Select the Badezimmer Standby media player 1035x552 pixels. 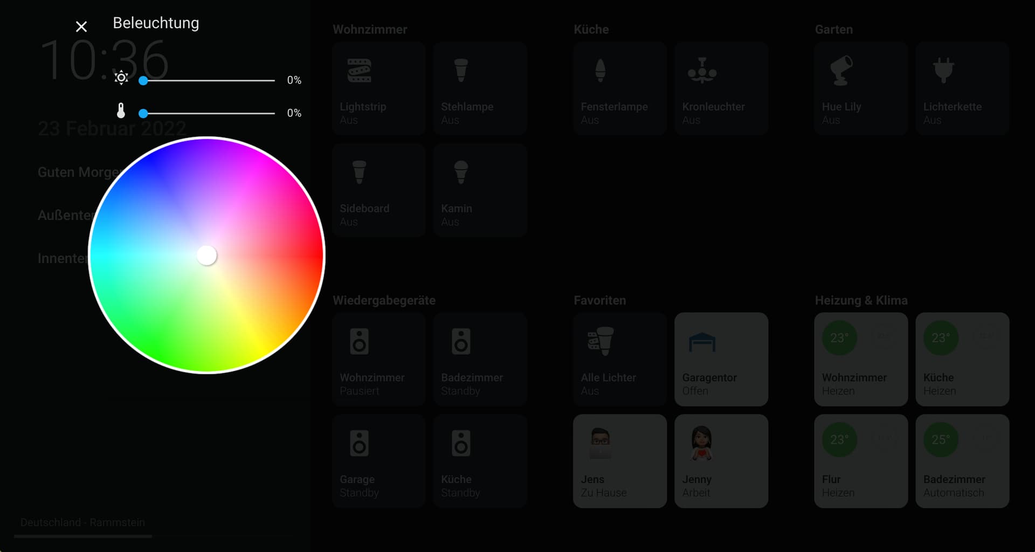click(x=480, y=358)
